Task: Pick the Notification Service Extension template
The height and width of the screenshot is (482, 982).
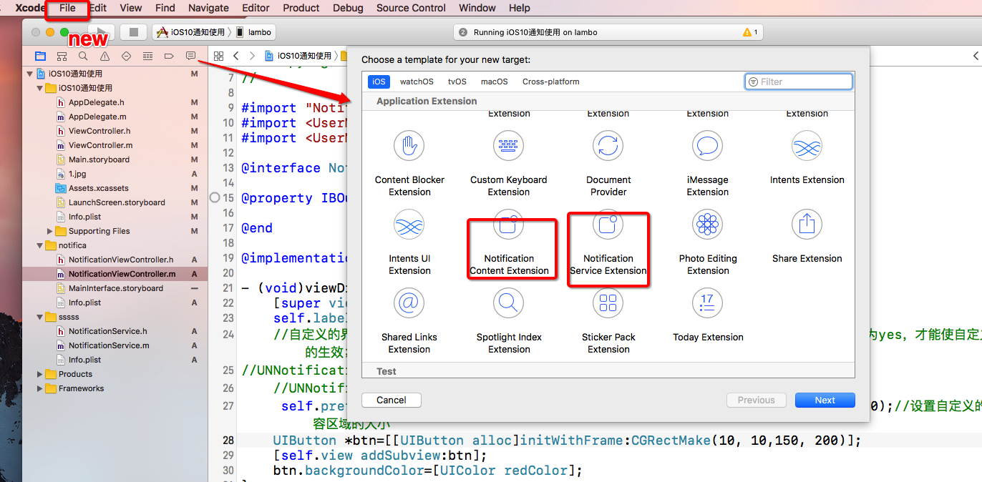Action: [608, 243]
